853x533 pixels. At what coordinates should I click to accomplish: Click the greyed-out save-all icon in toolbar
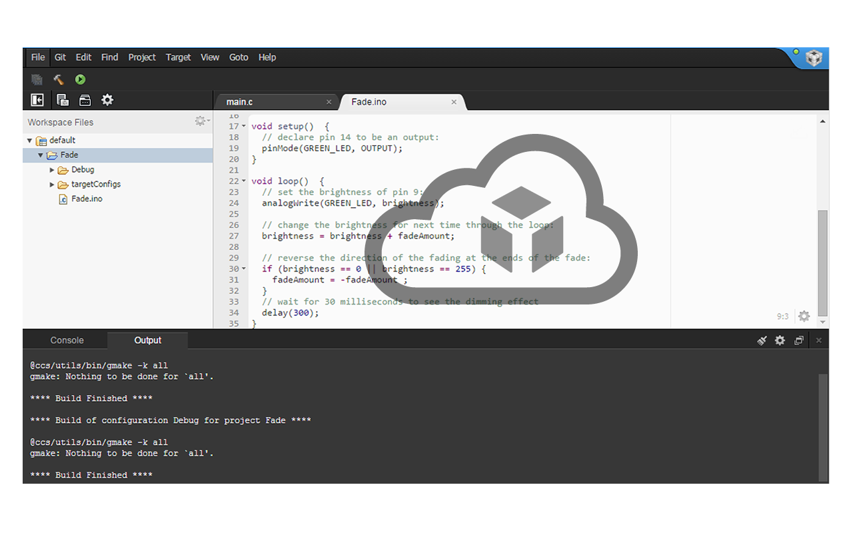pos(37,80)
